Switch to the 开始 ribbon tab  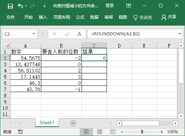(28, 17)
